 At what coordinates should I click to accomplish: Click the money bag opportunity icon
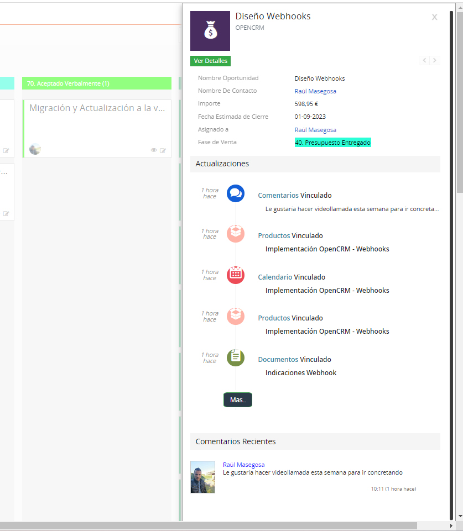click(210, 31)
